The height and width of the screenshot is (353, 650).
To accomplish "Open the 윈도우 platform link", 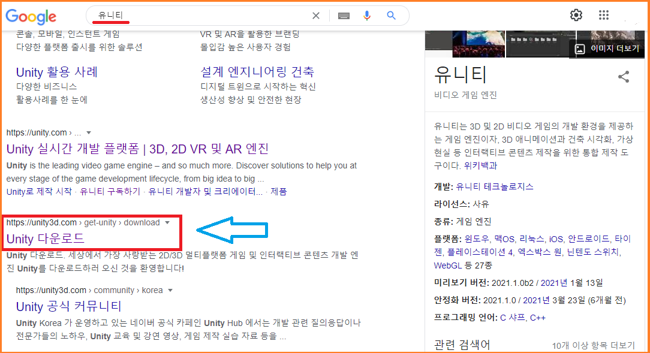I will 477,239.
